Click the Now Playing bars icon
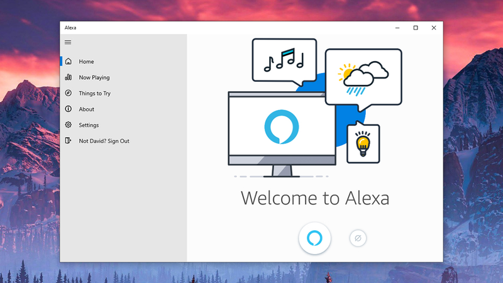This screenshot has width=503, height=283. [x=69, y=77]
